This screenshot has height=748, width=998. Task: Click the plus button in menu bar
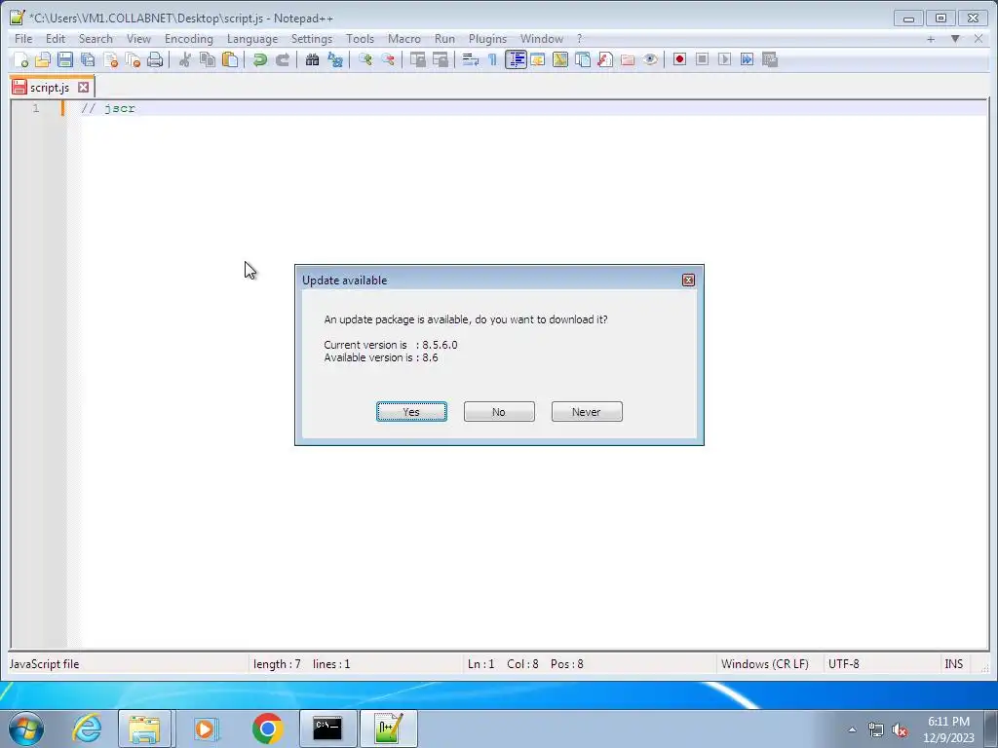(931, 39)
